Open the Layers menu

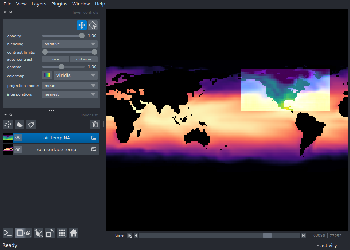(x=39, y=4)
